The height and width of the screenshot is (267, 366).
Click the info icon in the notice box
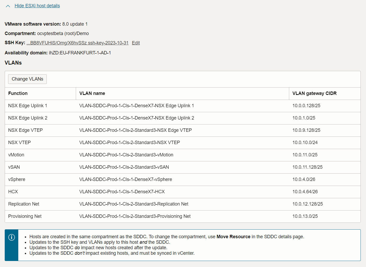11,237
